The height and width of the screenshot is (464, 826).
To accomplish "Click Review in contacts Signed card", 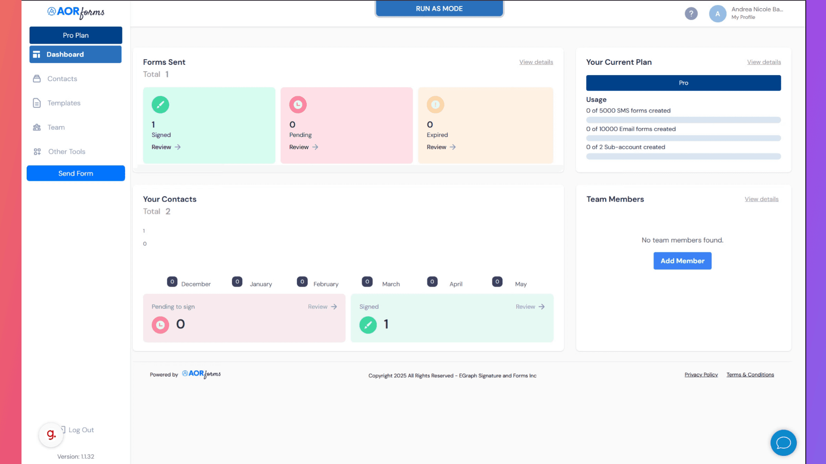I will 525,307.
